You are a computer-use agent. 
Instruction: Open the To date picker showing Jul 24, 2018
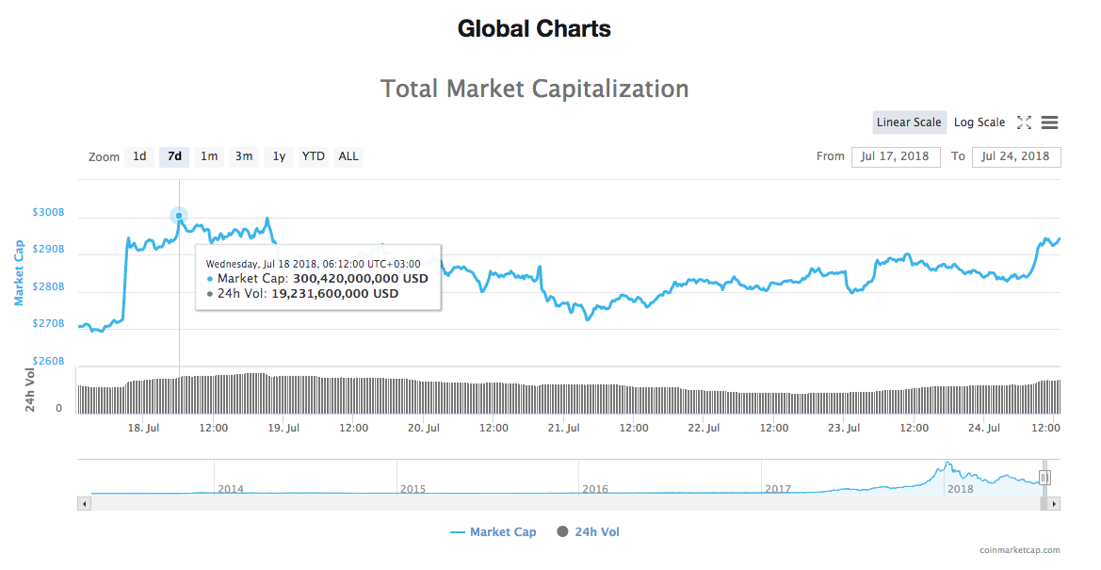click(1016, 156)
